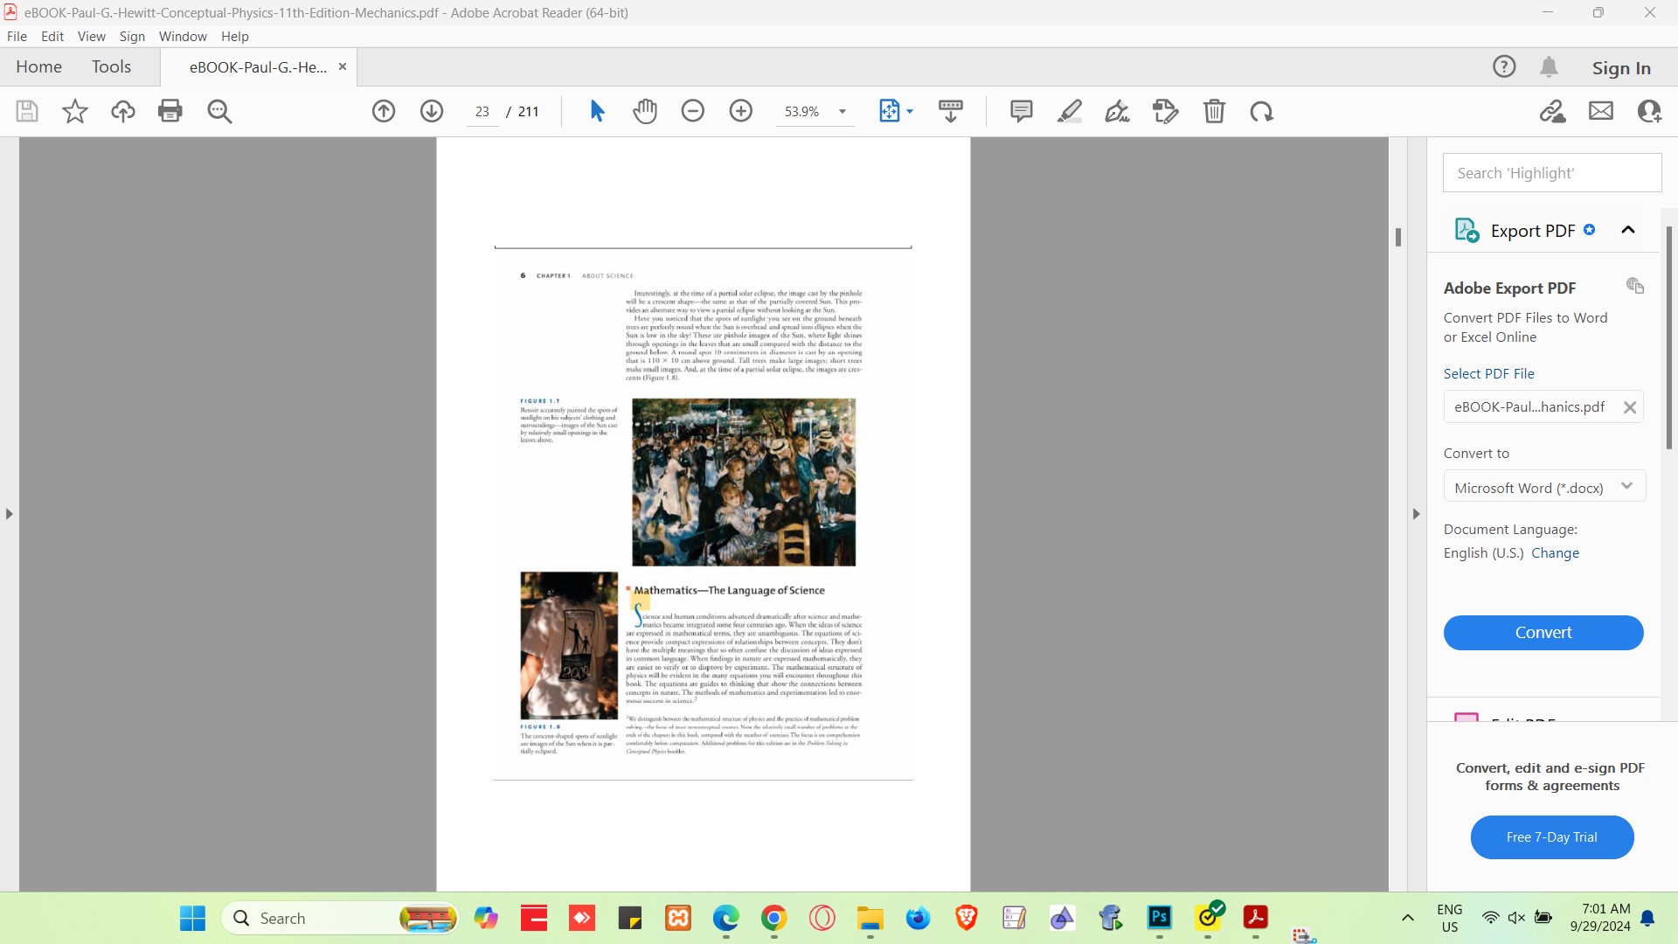
Task: Click the Print file icon
Action: pyautogui.click(x=170, y=111)
